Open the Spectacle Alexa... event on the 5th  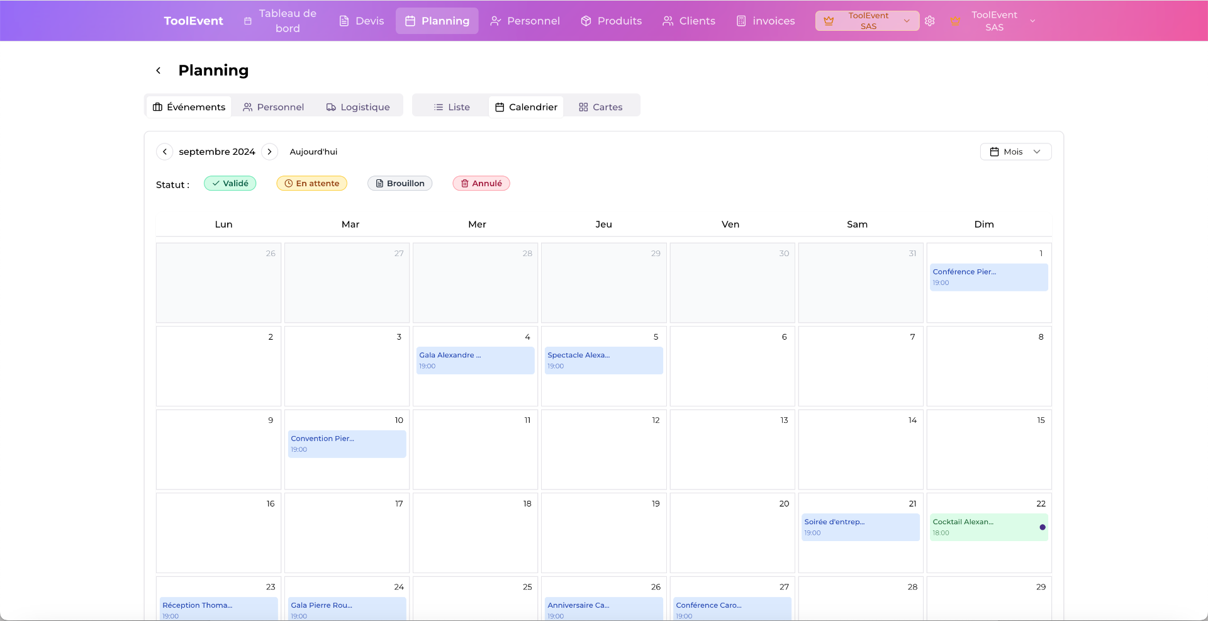tap(603, 361)
